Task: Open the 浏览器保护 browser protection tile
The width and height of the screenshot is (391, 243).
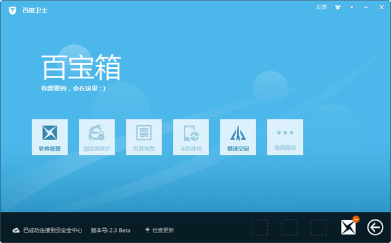Action: (96, 137)
